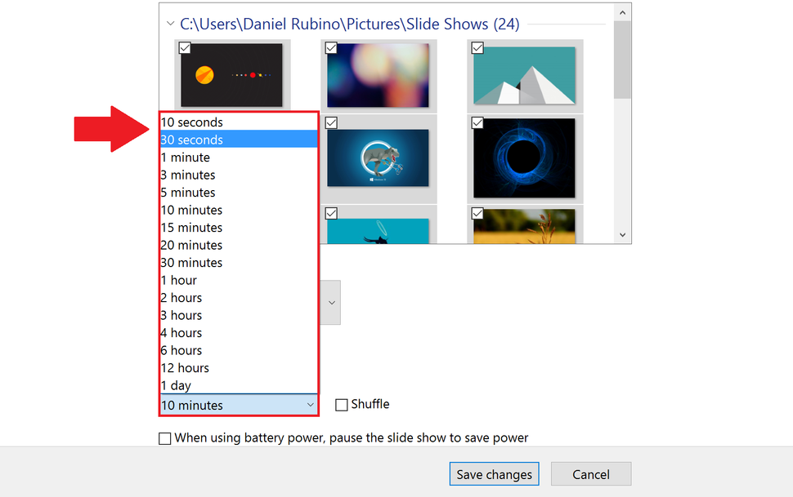
Task: Enable the Shuffle checkbox
Action: pos(341,404)
